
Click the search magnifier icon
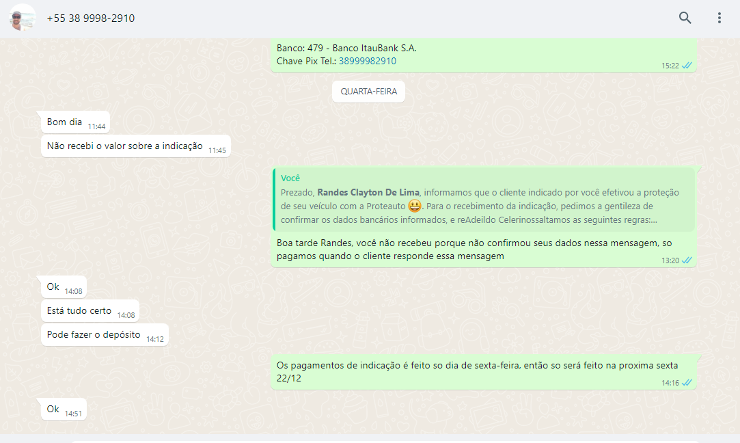[685, 18]
